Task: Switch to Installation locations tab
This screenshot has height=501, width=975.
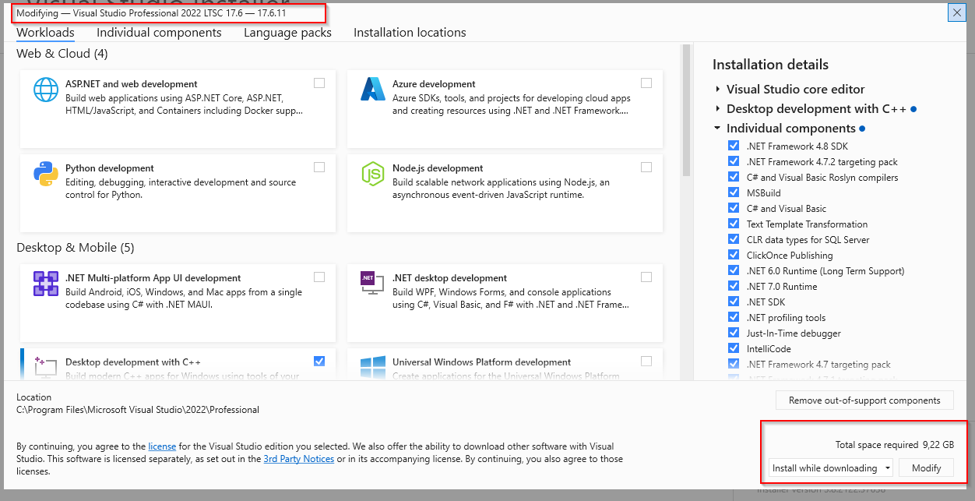Action: point(410,33)
